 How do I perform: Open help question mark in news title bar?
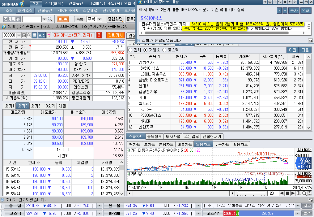tap(294, 2)
